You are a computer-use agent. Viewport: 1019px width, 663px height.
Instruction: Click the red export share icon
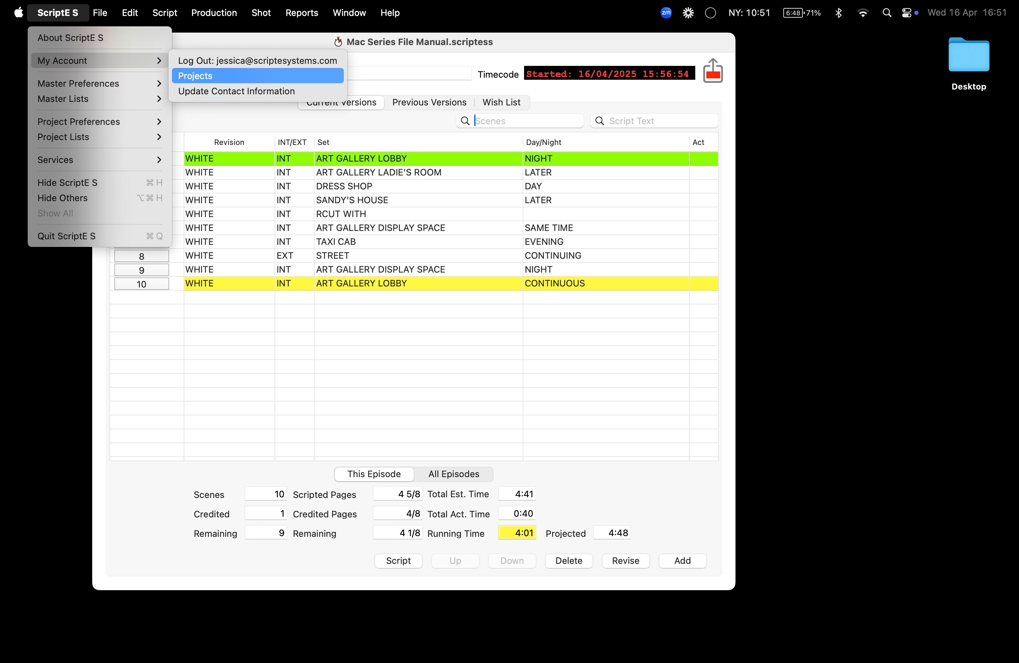713,71
